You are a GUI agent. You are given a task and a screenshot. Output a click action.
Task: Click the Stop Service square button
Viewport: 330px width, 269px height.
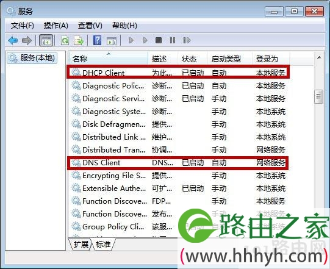click(x=159, y=40)
